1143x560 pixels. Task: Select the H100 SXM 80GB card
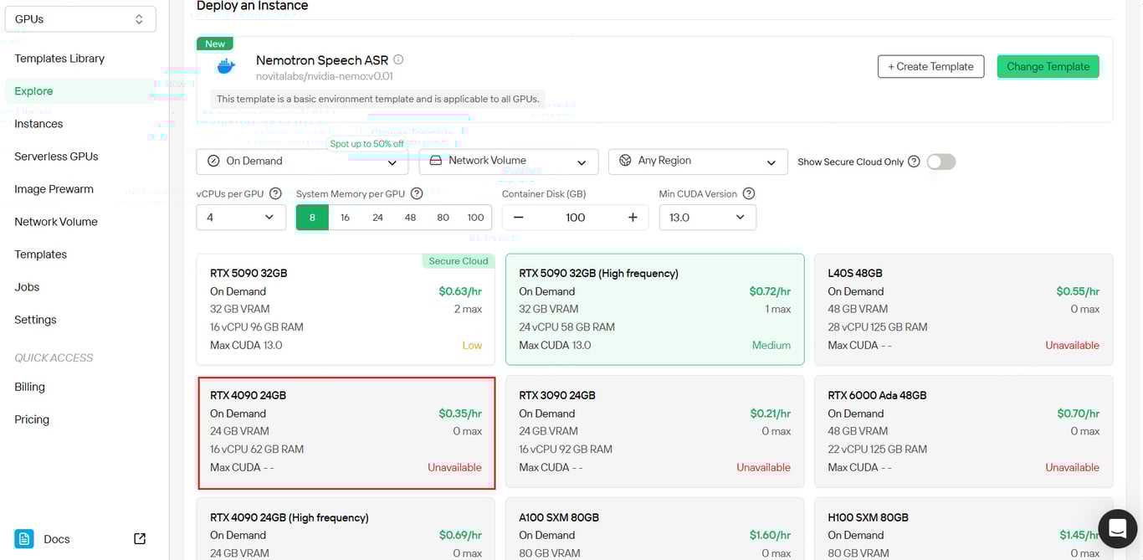[x=963, y=529]
